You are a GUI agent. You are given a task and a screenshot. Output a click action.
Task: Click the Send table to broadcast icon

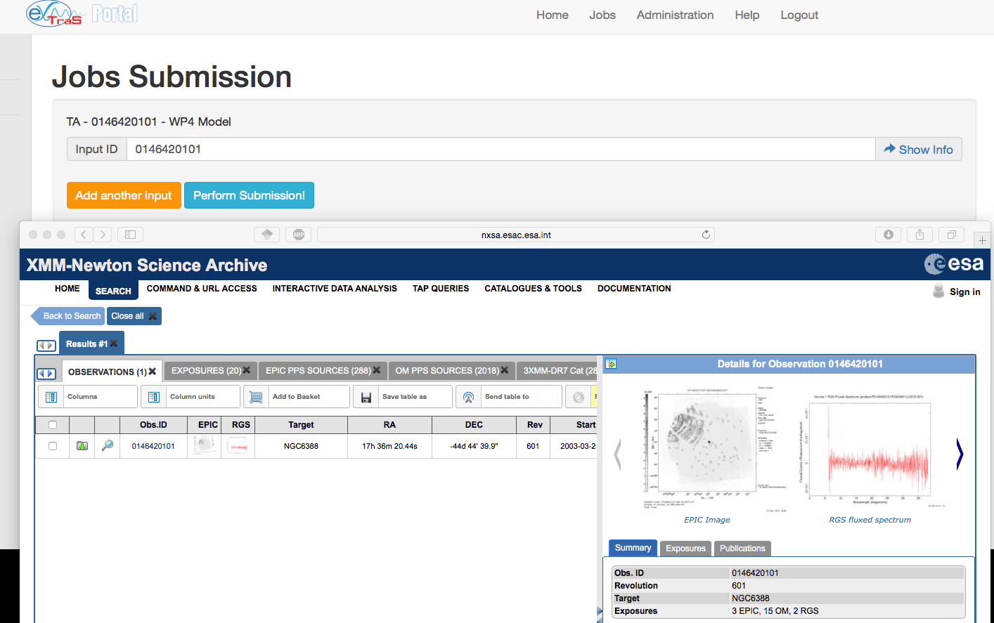click(x=469, y=397)
